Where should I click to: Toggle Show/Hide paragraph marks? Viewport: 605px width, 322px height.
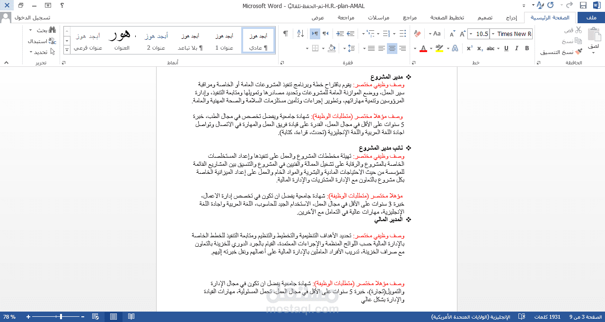(286, 34)
